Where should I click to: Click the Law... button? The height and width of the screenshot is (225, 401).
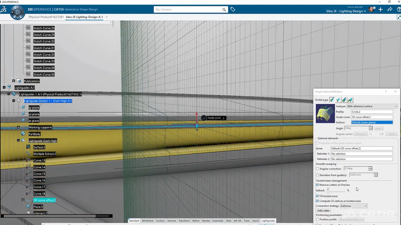(x=378, y=128)
